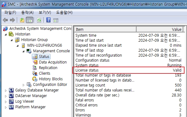
Task: Expand the Galaxy Database Manager node
Action: pyautogui.click(x=6, y=91)
